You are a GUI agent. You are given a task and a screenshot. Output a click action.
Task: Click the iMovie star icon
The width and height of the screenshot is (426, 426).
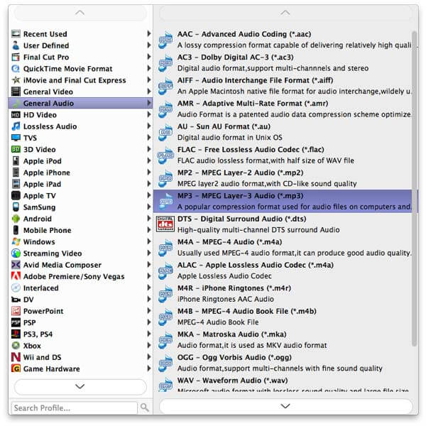pyautogui.click(x=16, y=80)
